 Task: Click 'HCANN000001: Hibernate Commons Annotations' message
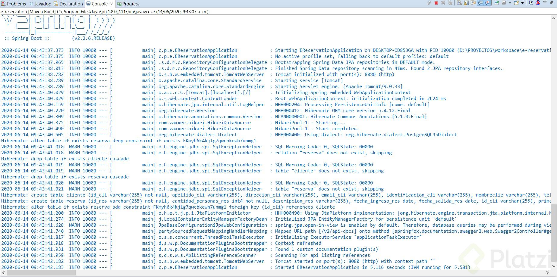tap(351, 117)
